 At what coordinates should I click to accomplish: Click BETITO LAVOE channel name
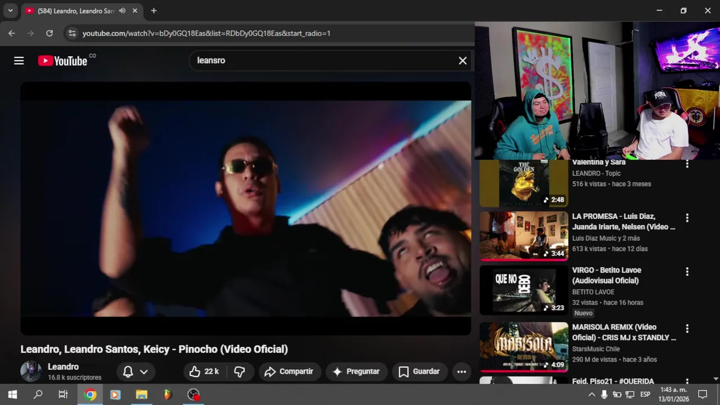click(x=593, y=292)
